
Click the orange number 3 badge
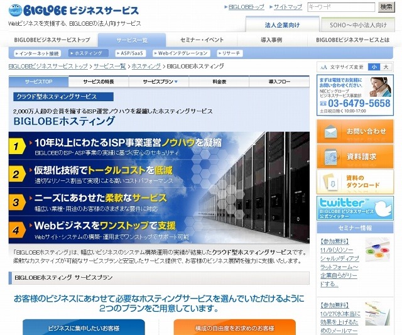tap(17, 202)
